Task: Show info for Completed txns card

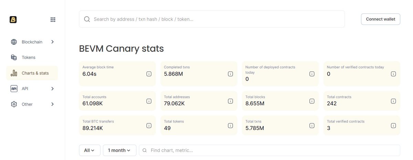Action: [230, 74]
